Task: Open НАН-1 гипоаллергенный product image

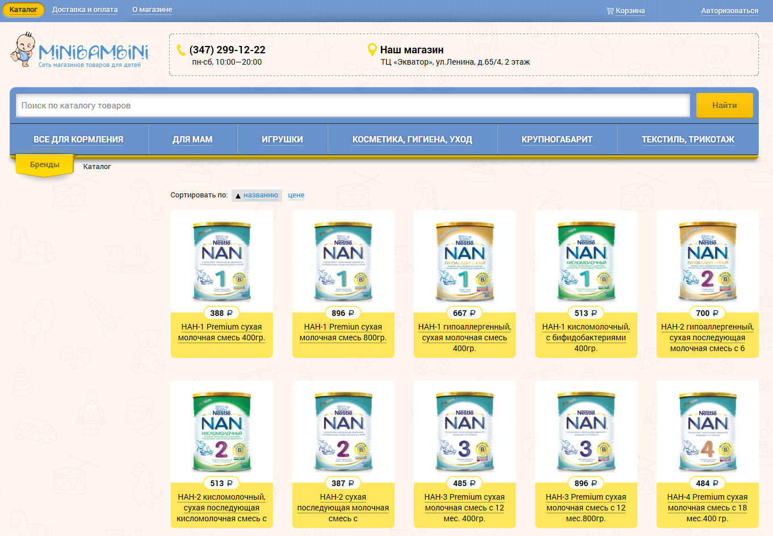Action: click(x=465, y=261)
